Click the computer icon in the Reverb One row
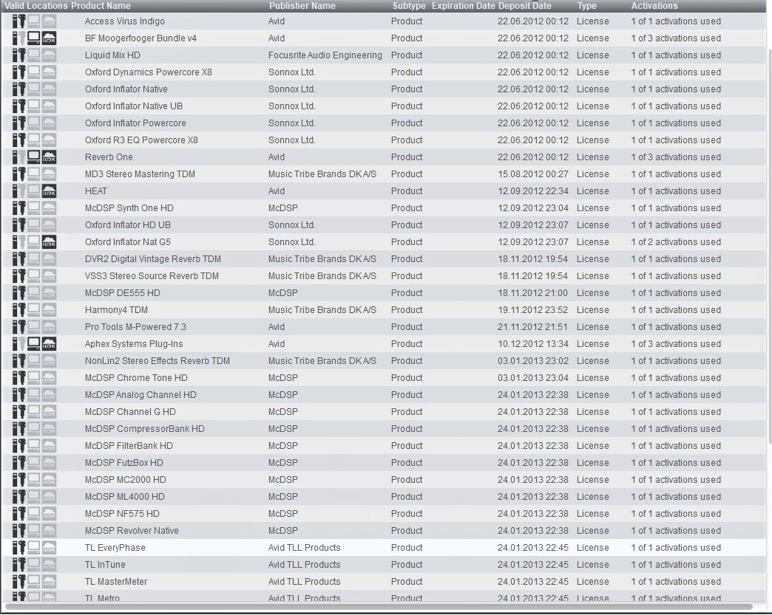772x615 pixels. point(33,157)
